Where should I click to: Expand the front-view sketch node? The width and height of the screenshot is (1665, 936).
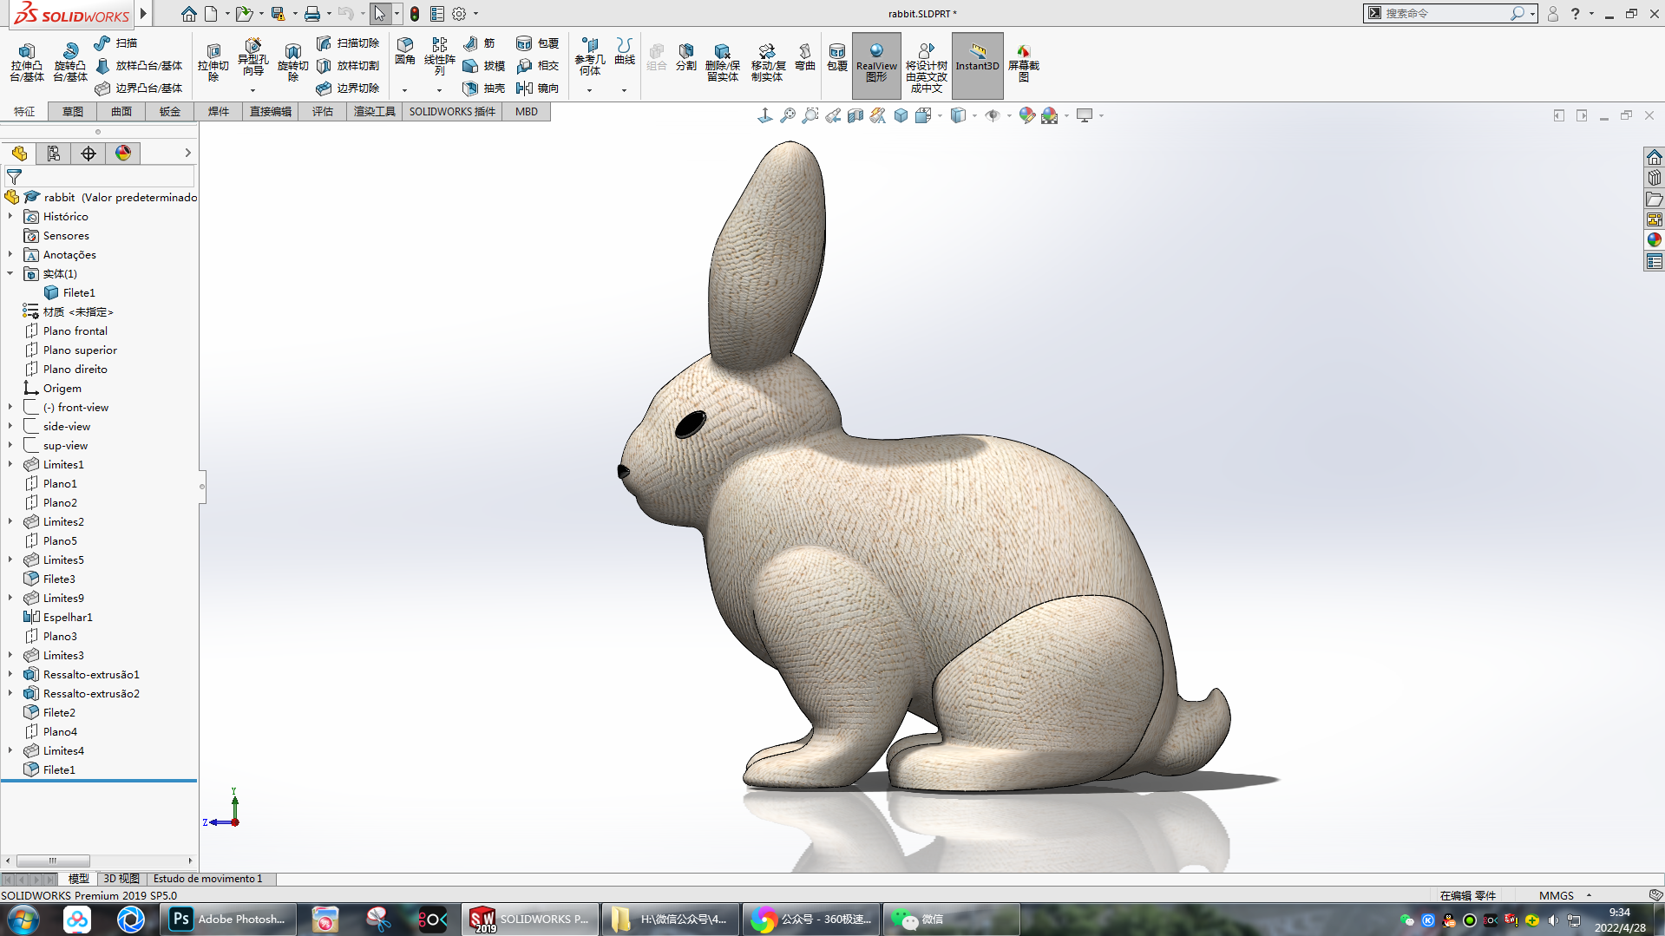coord(10,408)
